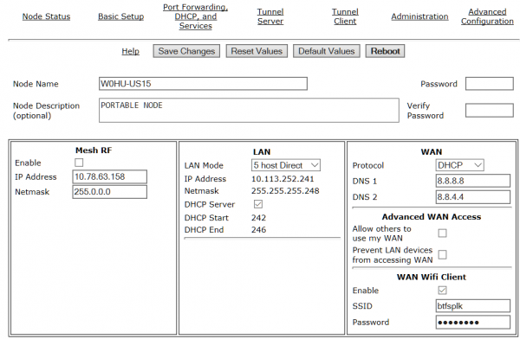Toggle WAN Wifi Client Enable checkbox
Screen dimensions: 520x339
442,291
